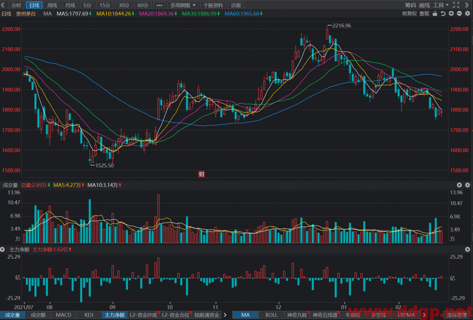This screenshot has height=320, width=473.
Task: Toggle fullscreen chart view icon
Action: [x=456, y=5]
